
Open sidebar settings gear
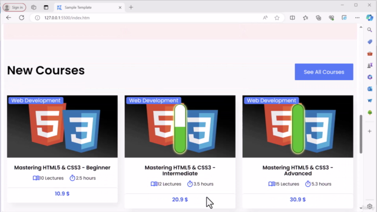(x=370, y=207)
